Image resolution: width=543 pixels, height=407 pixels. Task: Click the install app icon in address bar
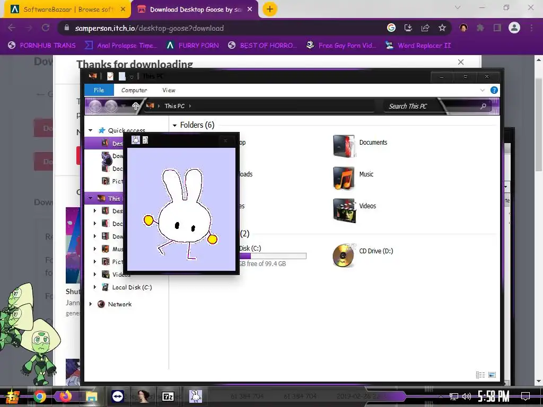(x=408, y=28)
